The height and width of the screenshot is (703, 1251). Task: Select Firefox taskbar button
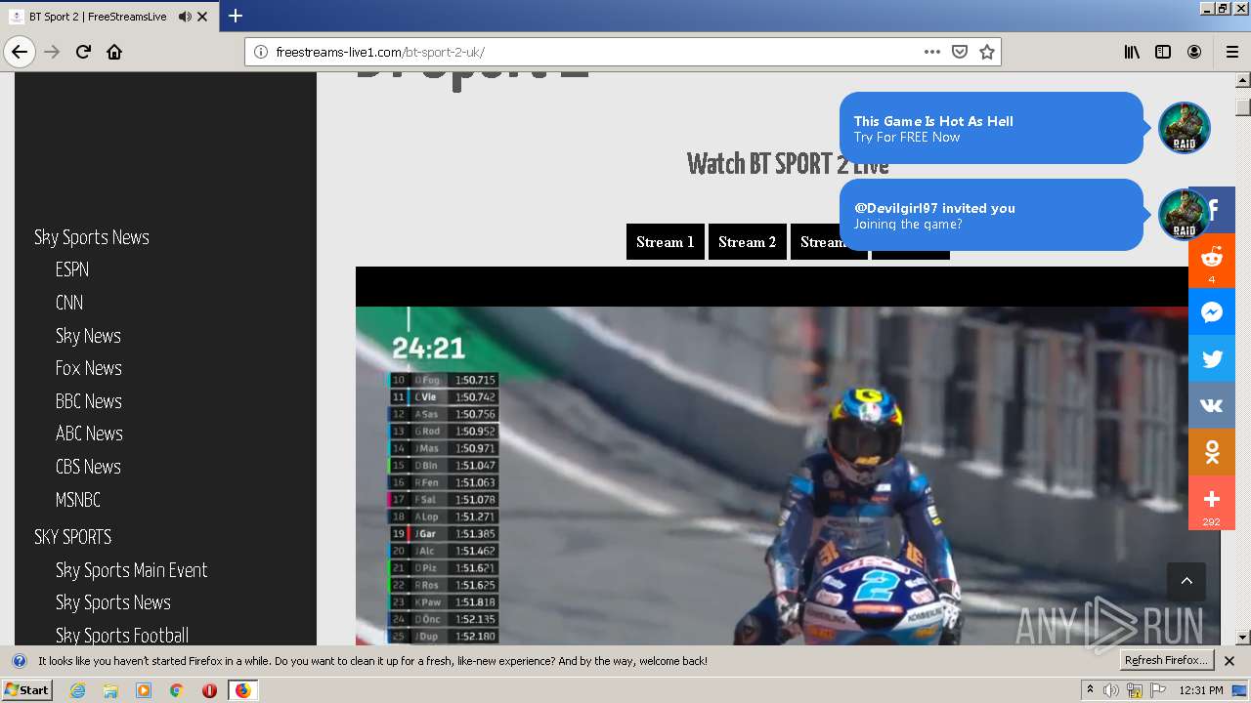(x=242, y=690)
